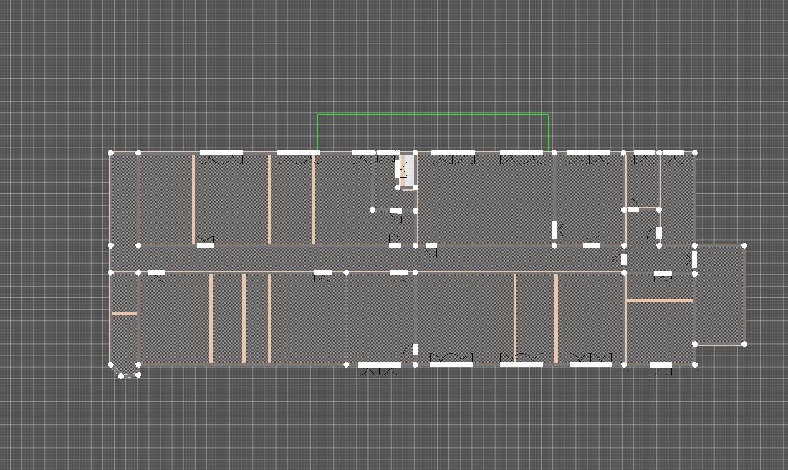Click the leftmost window on the bottom wall
788x470 pixels.
pyautogui.click(x=379, y=365)
